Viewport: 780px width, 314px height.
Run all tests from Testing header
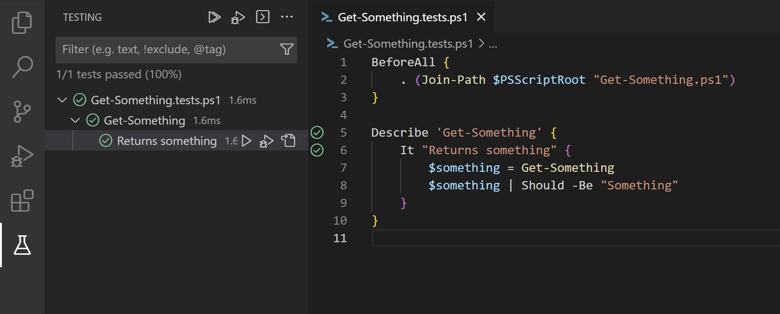pos(214,17)
